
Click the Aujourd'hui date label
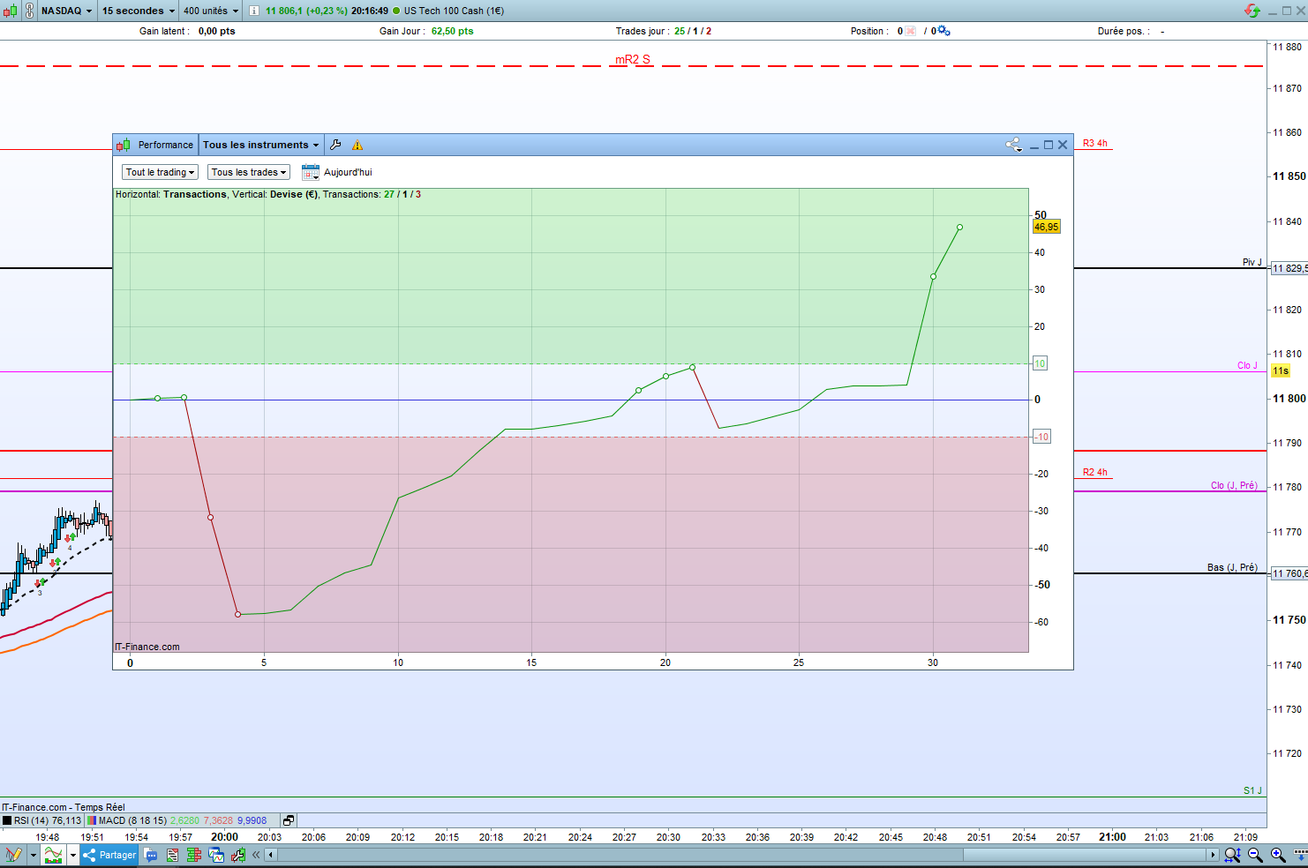348,172
